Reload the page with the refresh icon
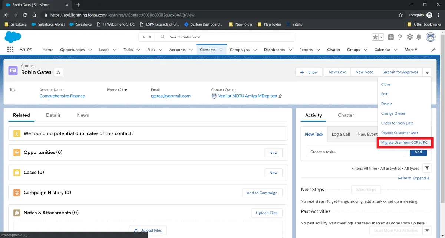 tap(25, 15)
